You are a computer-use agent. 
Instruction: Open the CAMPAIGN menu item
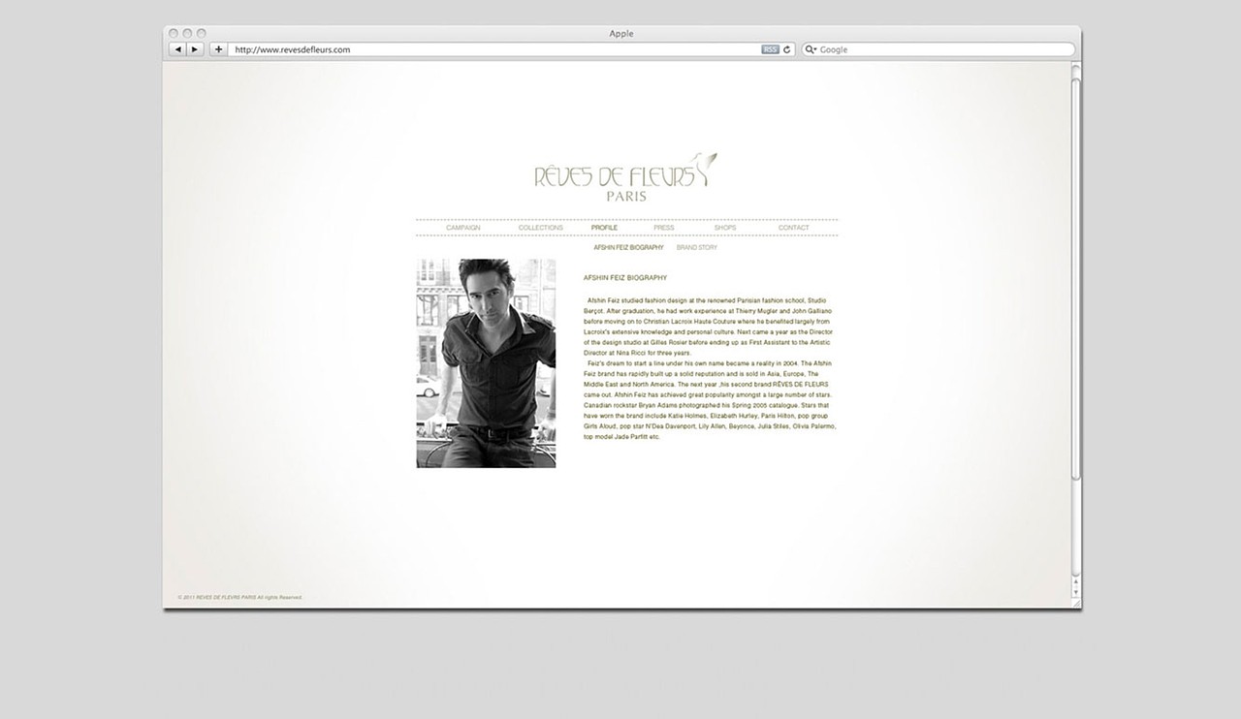tap(463, 228)
